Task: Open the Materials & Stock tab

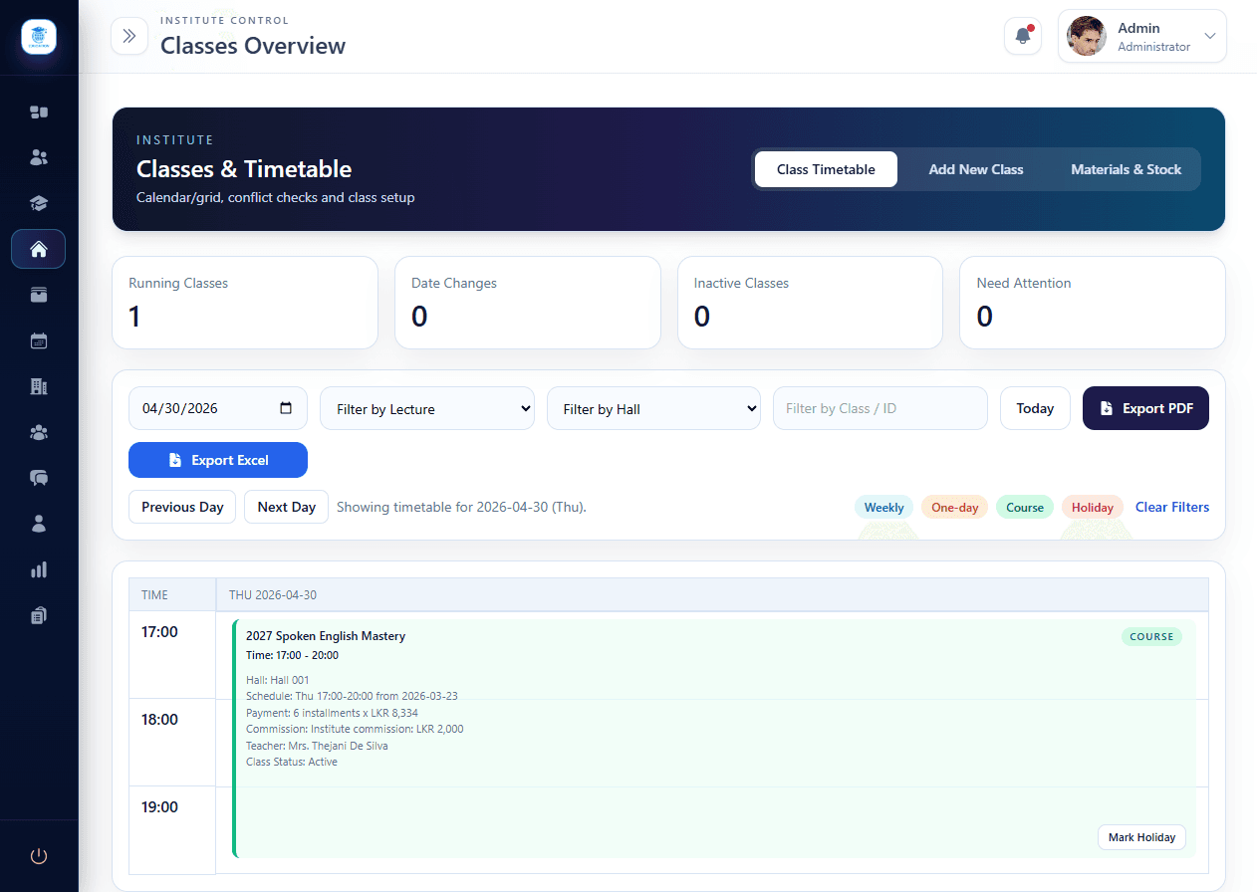Action: click(1126, 169)
